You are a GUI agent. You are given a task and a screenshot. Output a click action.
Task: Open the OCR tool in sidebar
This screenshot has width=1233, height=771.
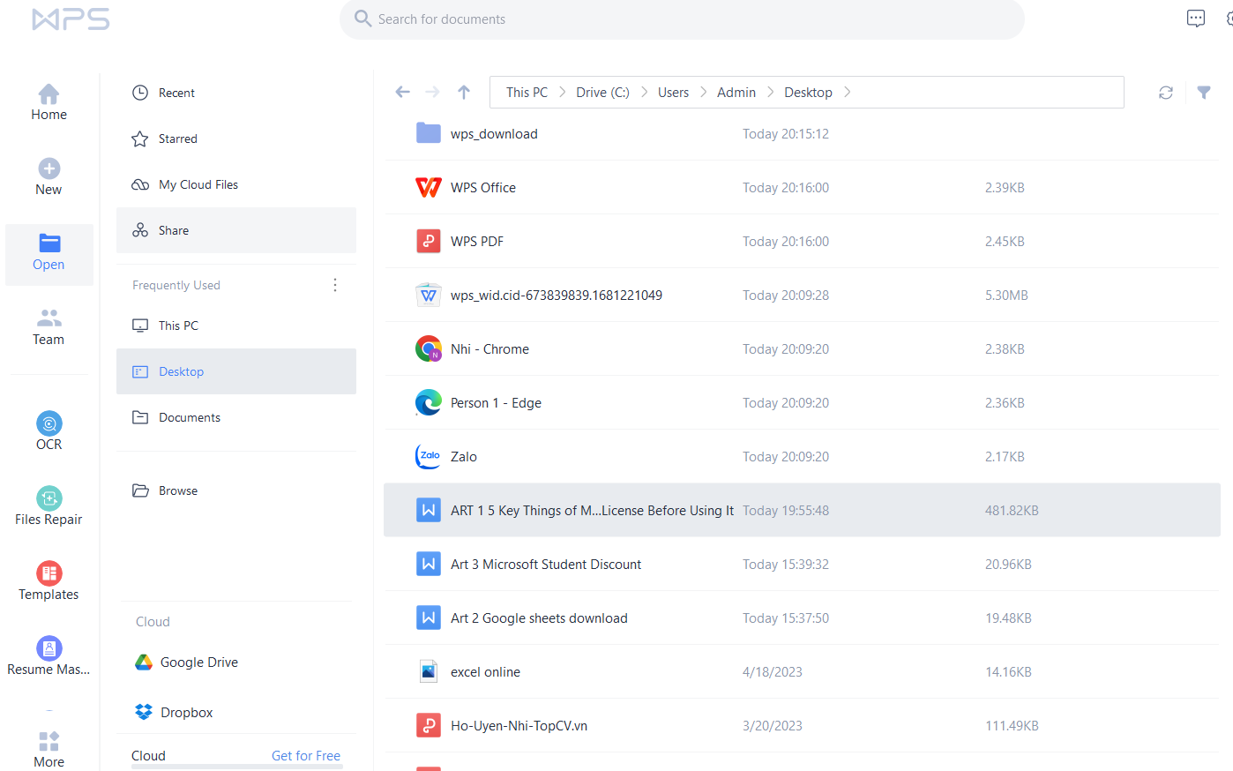point(49,431)
